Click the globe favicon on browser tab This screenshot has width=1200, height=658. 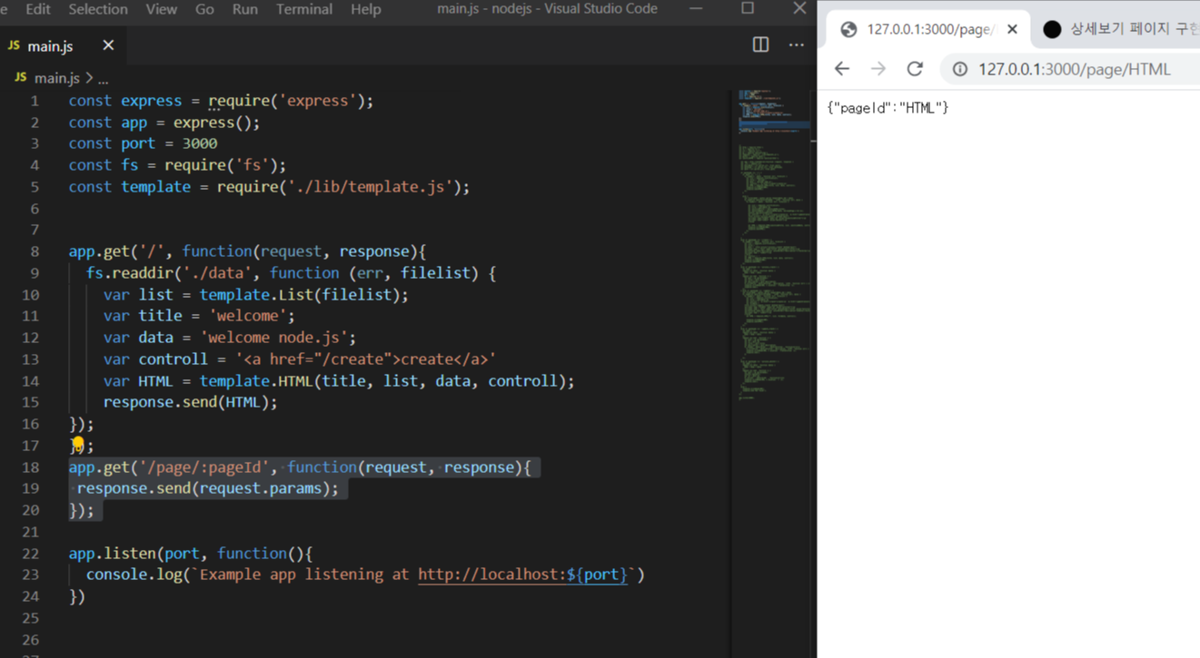(x=848, y=29)
